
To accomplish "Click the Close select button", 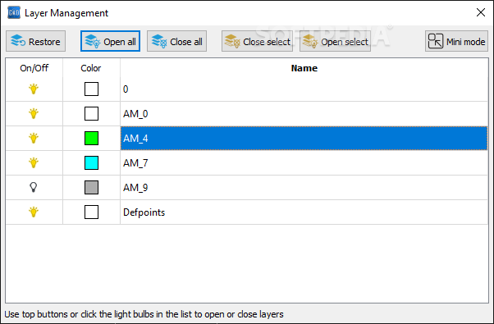I will pos(257,41).
